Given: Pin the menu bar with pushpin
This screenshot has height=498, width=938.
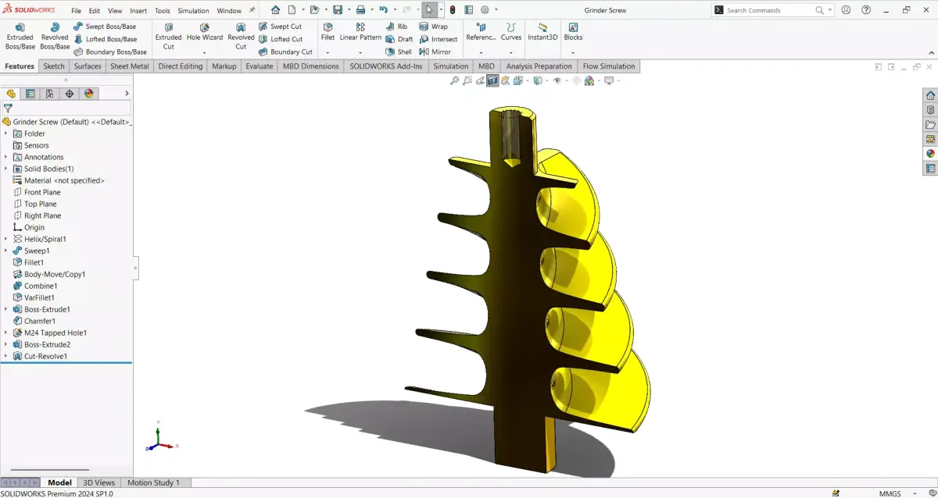Looking at the screenshot, I should click(252, 11).
